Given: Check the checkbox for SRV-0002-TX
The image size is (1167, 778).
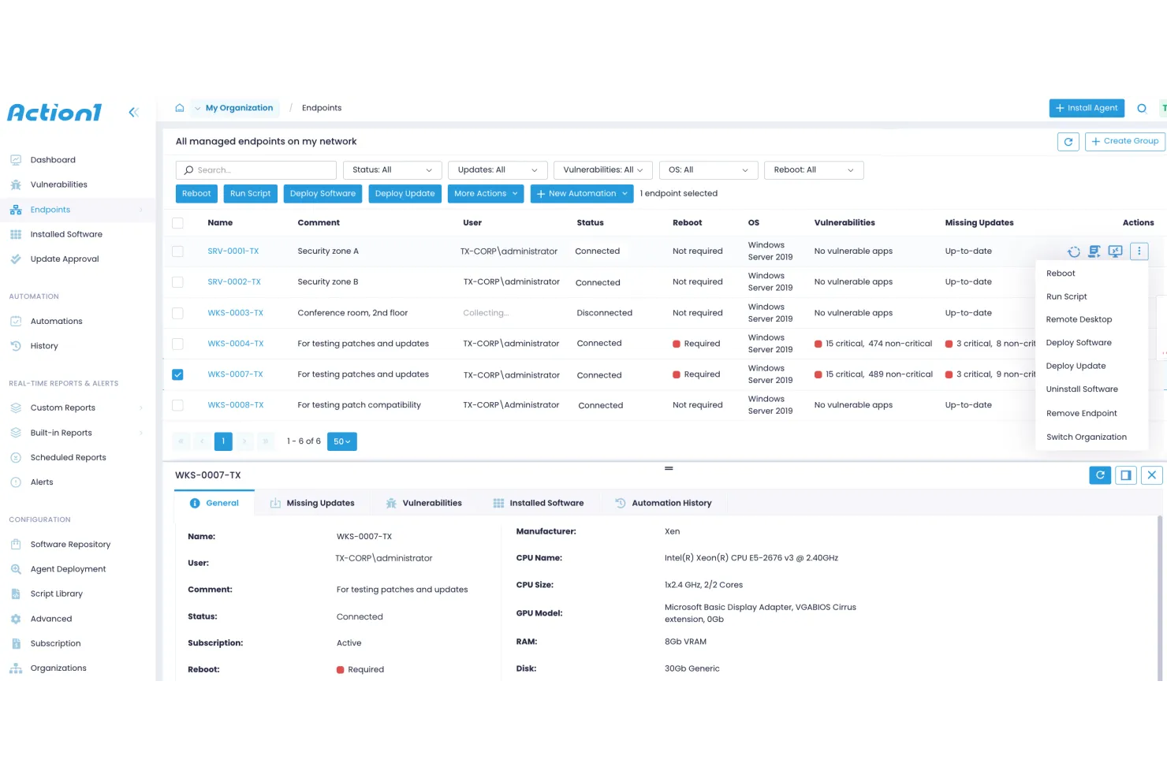Looking at the screenshot, I should pos(177,281).
